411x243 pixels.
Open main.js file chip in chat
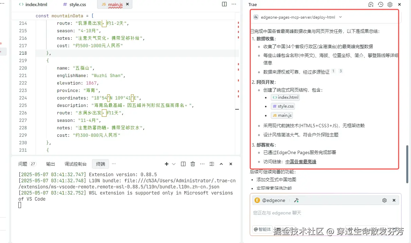pyautogui.click(x=282, y=115)
